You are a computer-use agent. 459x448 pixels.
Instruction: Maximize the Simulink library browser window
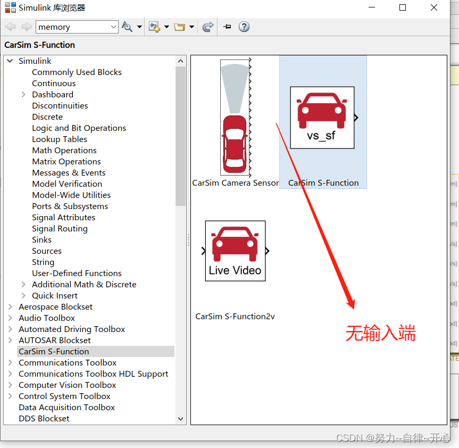coord(403,7)
